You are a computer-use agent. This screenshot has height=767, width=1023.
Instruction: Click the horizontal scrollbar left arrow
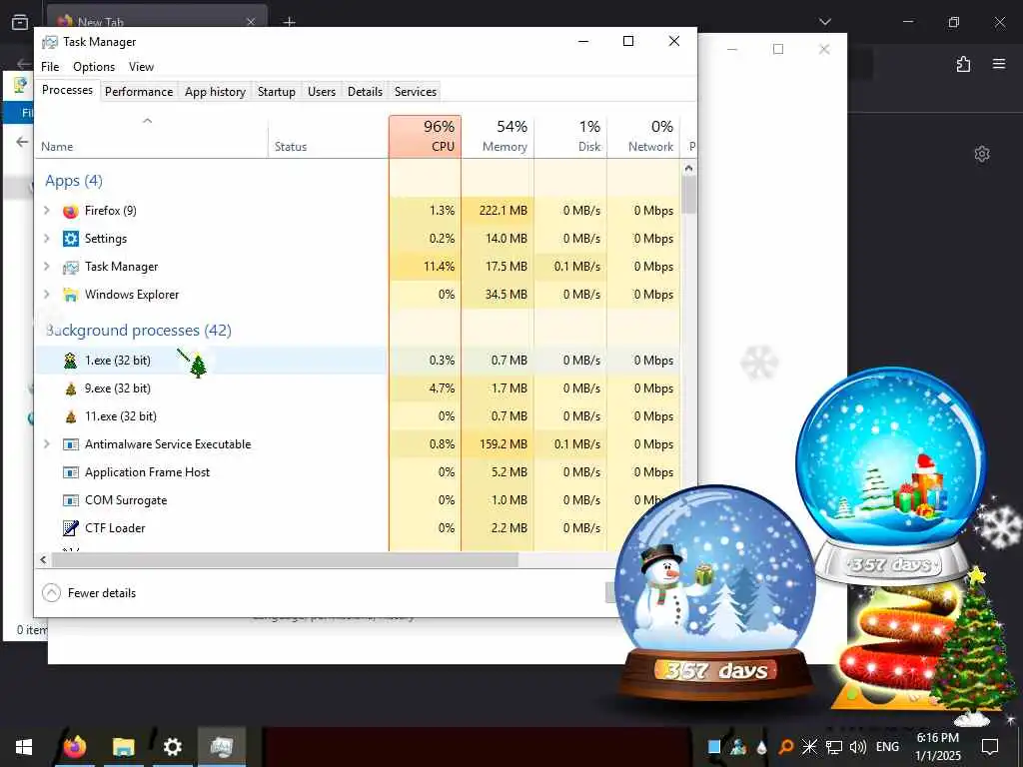[43, 559]
